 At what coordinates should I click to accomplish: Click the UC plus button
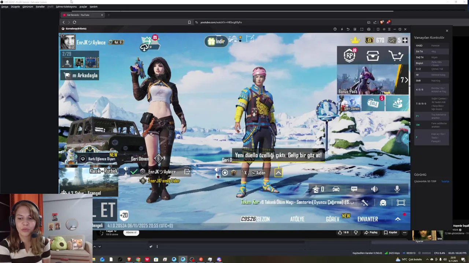pyautogui.click(x=405, y=40)
